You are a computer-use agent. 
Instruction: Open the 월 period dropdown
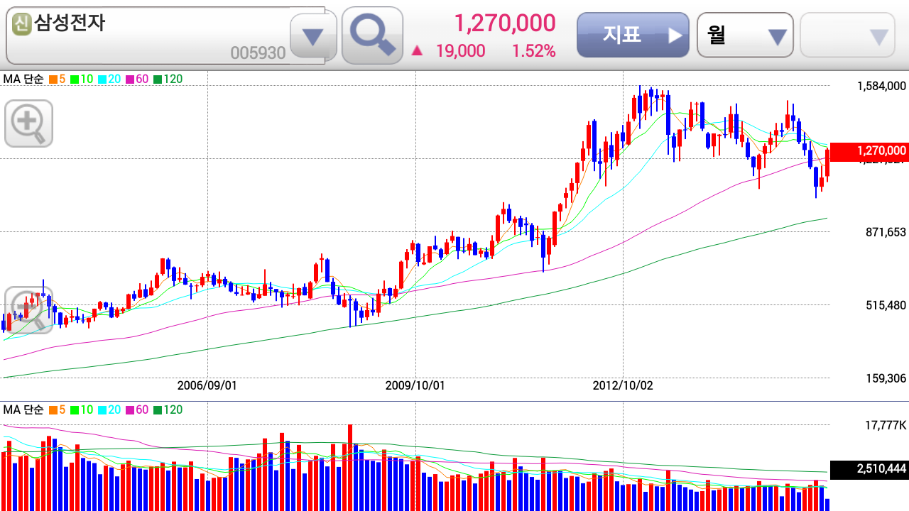point(745,35)
